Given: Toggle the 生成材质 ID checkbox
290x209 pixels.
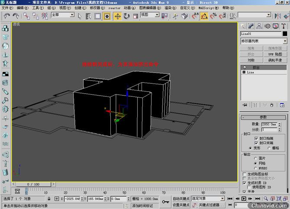Looking at the screenshot, I should 244,183.
